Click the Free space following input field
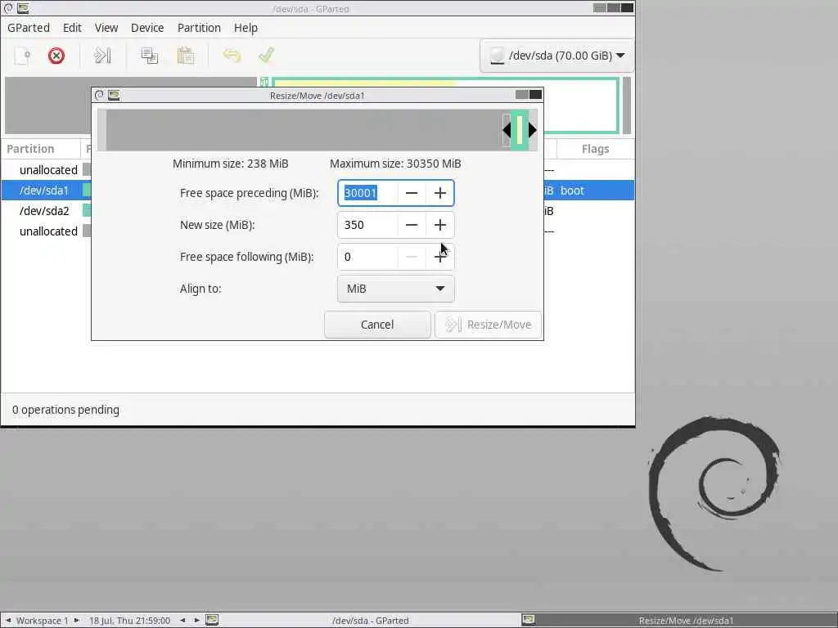Image resolution: width=838 pixels, height=628 pixels. tap(367, 257)
